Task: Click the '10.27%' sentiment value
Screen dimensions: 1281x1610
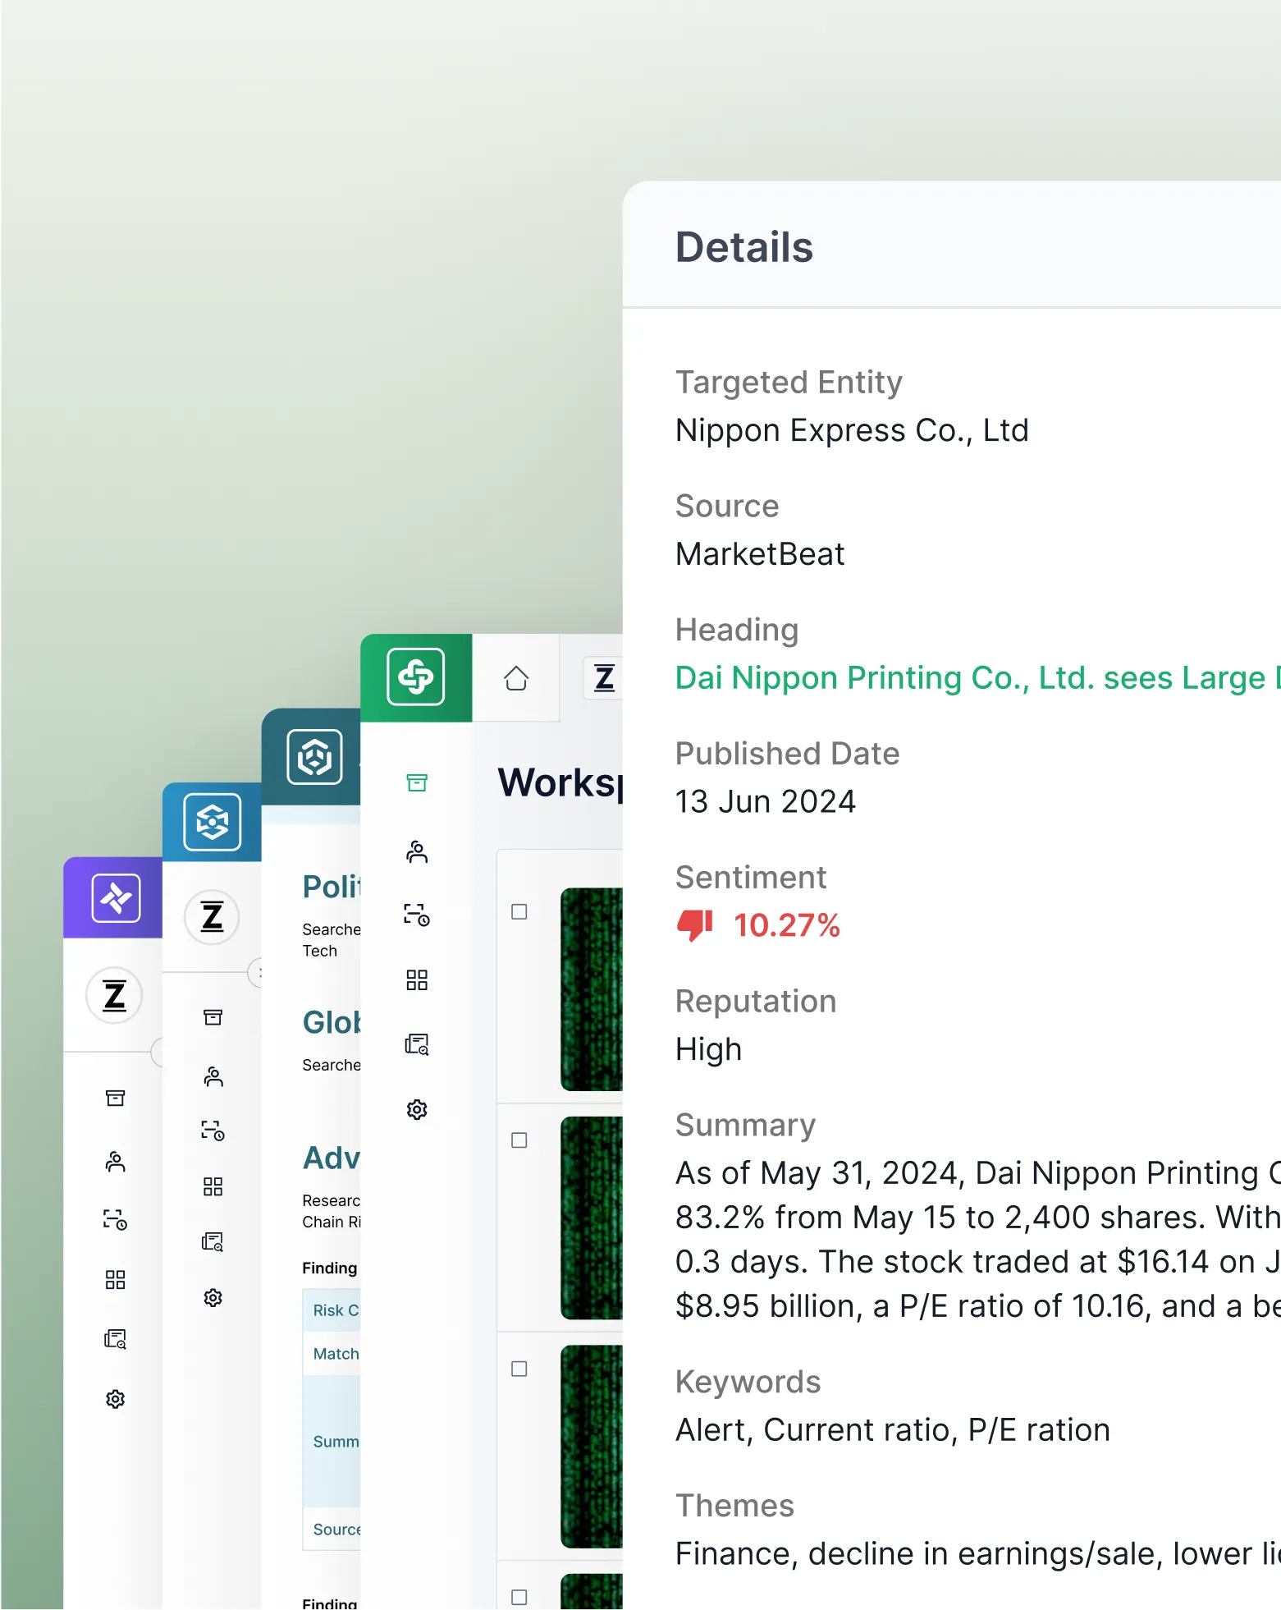Action: pyautogui.click(x=787, y=925)
